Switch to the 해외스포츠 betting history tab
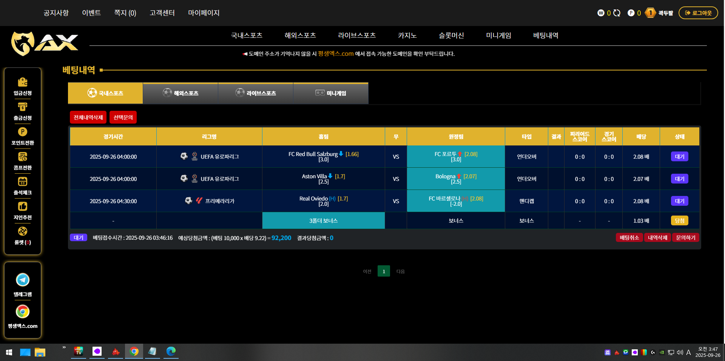 (180, 93)
